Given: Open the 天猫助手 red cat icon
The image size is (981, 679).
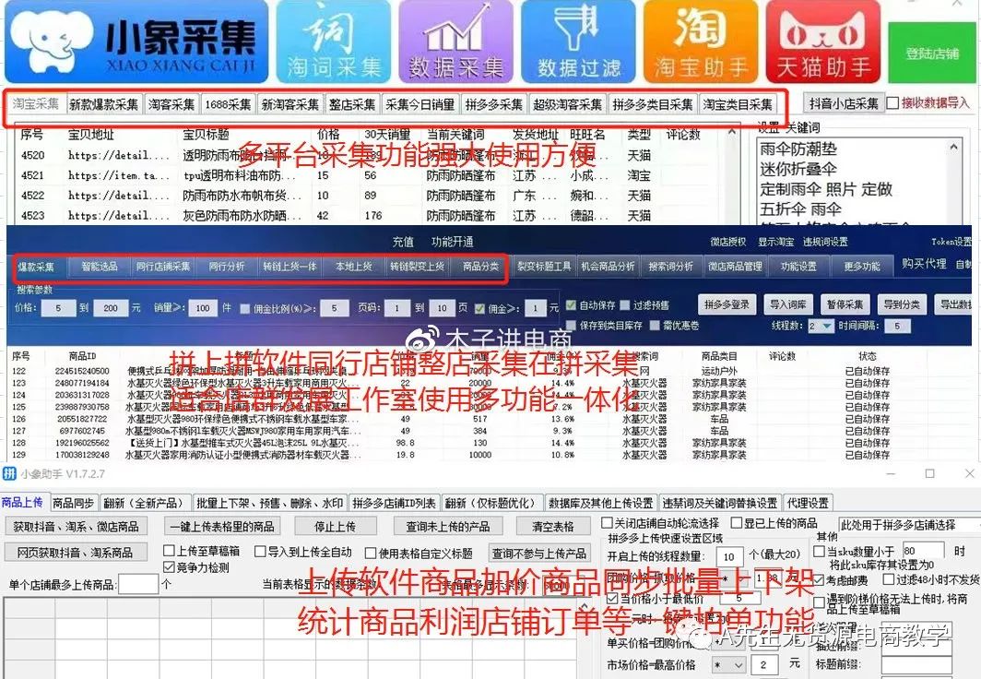Looking at the screenshot, I should (x=823, y=42).
